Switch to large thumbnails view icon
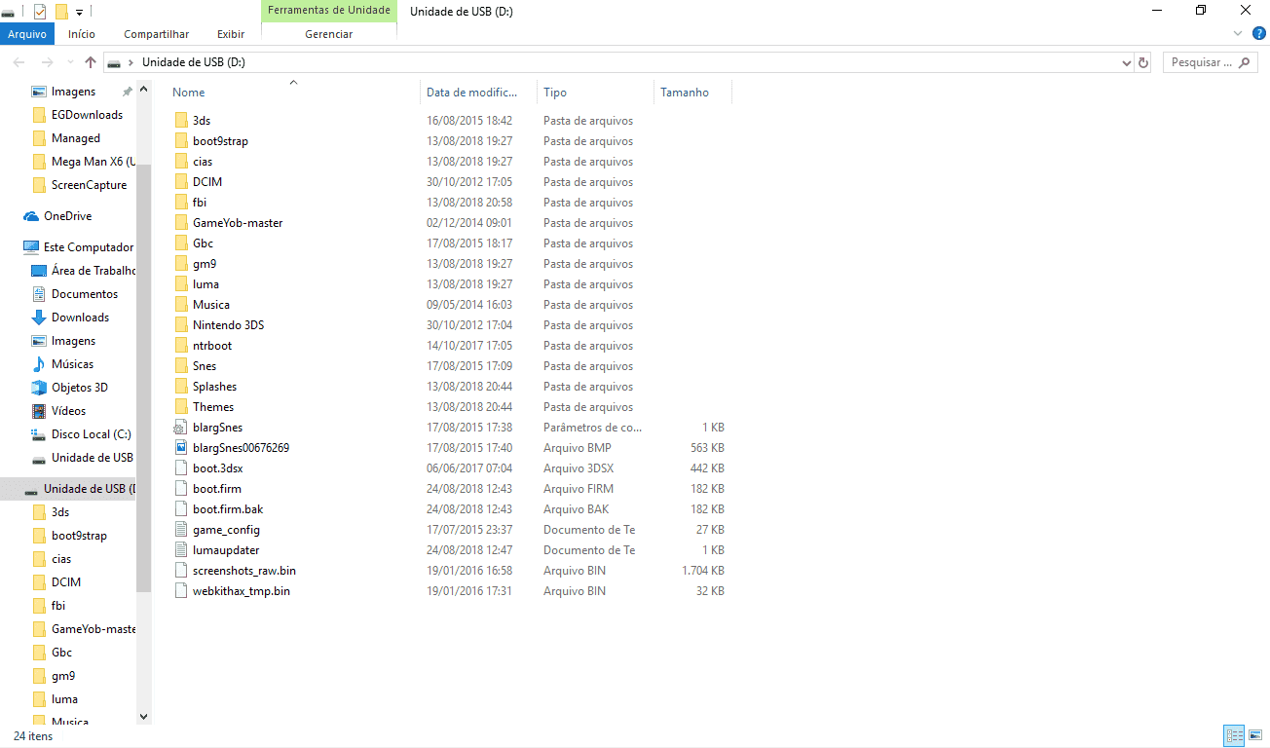Image resolution: width=1270 pixels, height=748 pixels. pyautogui.click(x=1255, y=736)
